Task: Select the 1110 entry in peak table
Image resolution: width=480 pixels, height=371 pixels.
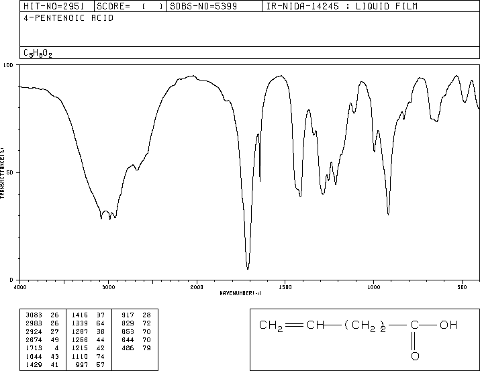Action: 80,356
